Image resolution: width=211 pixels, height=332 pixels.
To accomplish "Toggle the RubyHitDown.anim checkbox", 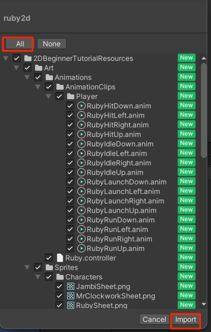I will click(70, 106).
